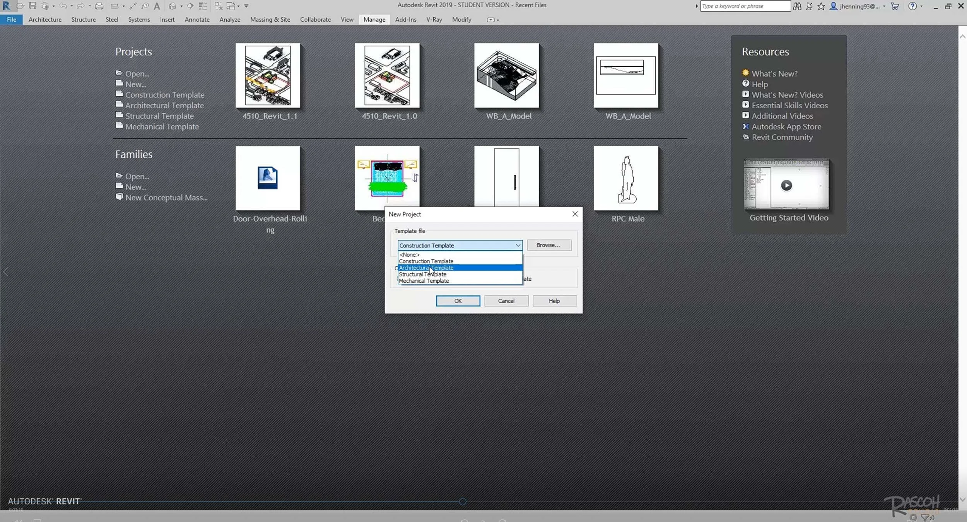This screenshot has width=967, height=522.
Task: Open the Autodesk App Store cart icon
Action: 895,6
